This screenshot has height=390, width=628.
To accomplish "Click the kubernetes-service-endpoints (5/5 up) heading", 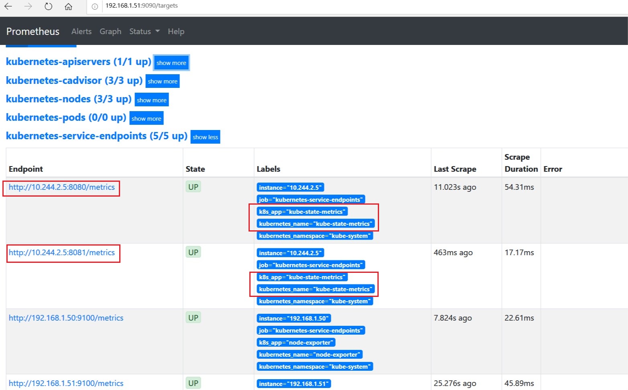I will [97, 136].
